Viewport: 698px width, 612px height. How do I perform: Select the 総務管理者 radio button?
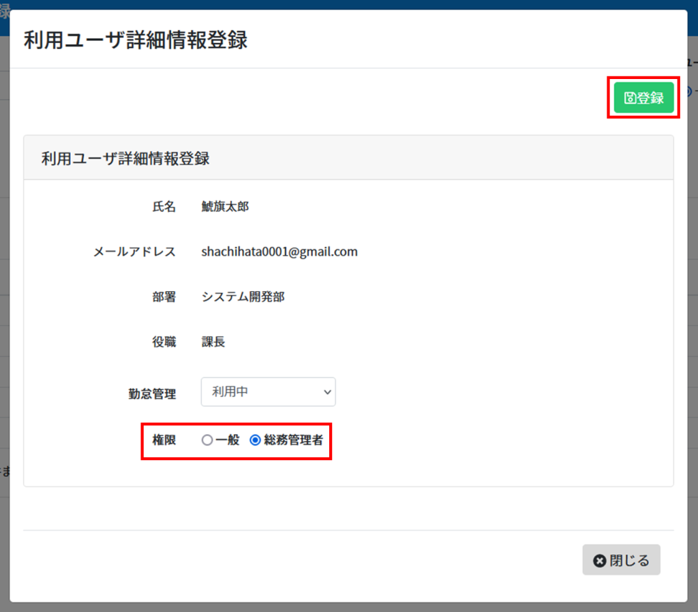[256, 440]
